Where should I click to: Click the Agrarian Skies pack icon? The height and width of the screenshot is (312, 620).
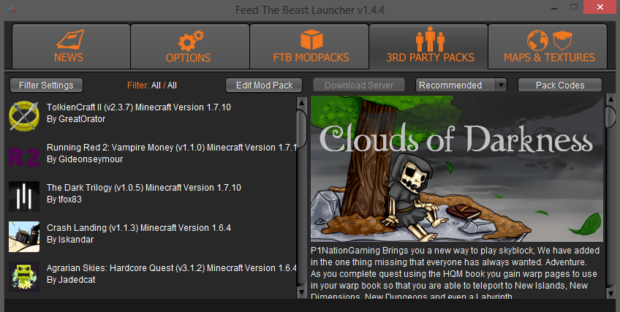tap(24, 277)
